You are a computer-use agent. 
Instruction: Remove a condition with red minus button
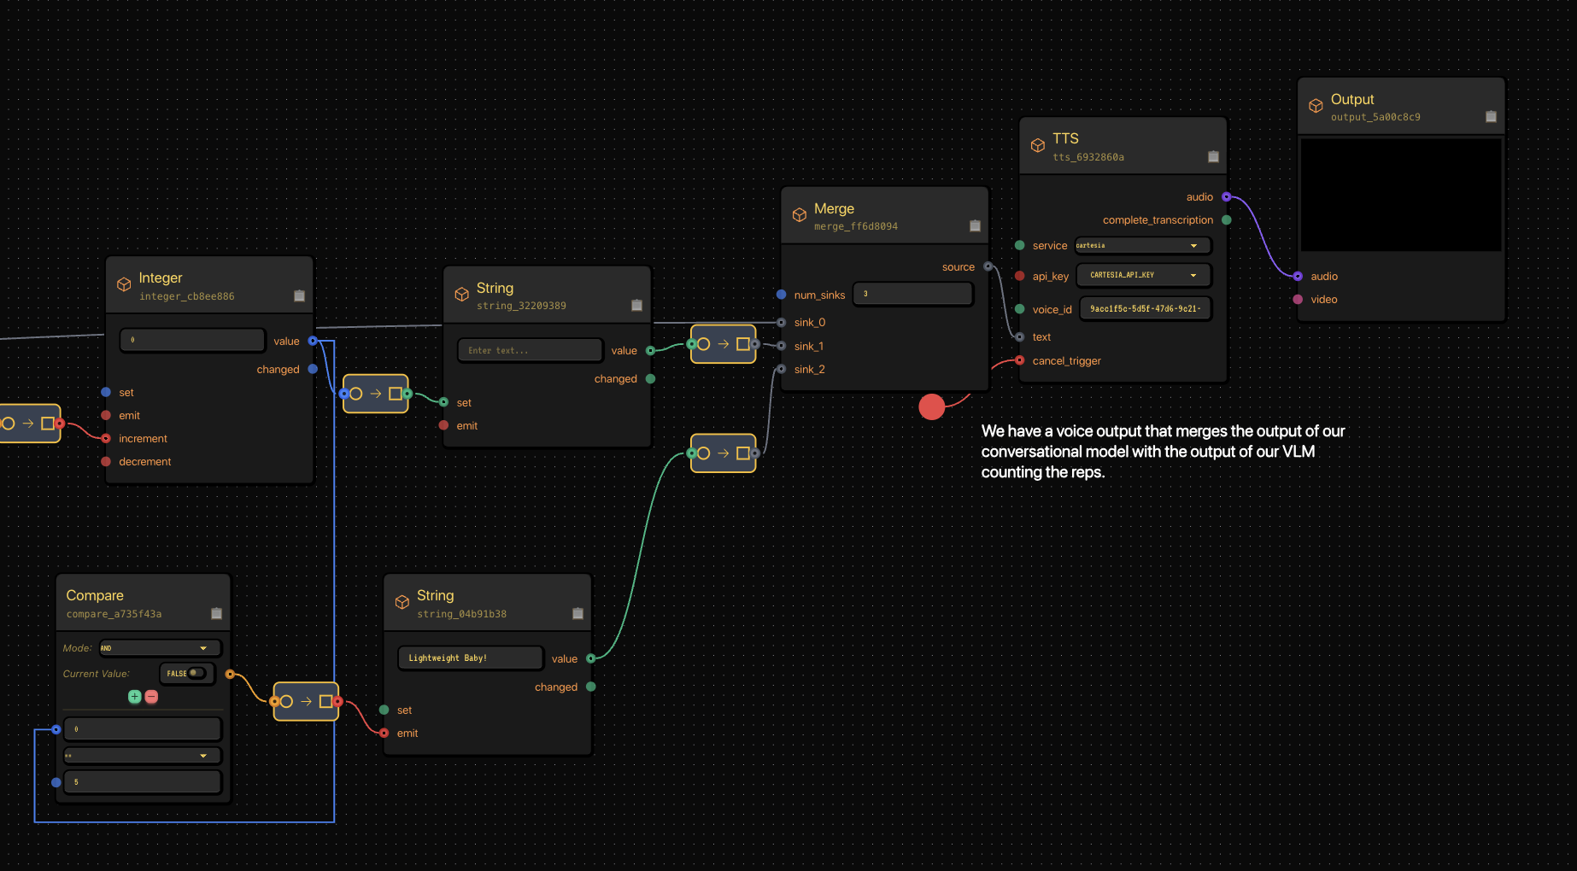(151, 697)
